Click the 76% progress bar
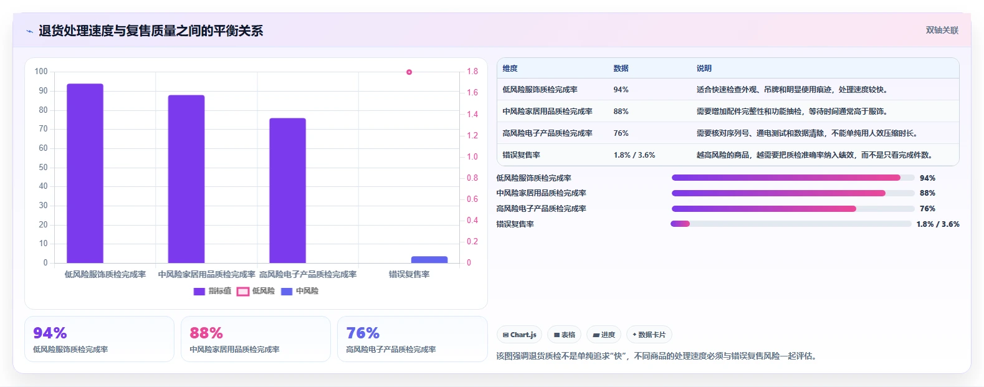This screenshot has width=984, height=387. pos(793,209)
